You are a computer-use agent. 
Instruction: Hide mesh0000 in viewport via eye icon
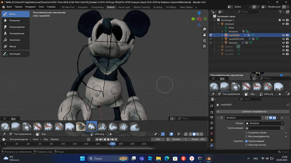283,35
